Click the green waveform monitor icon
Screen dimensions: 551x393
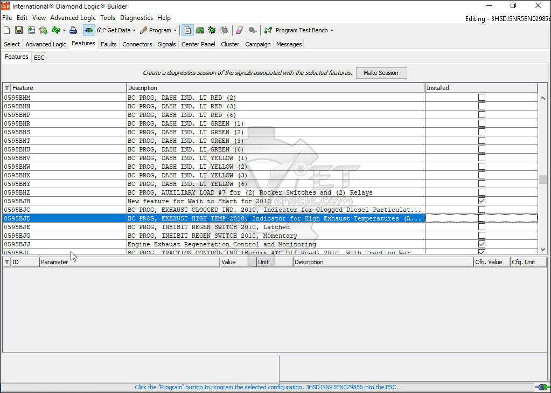click(x=200, y=30)
